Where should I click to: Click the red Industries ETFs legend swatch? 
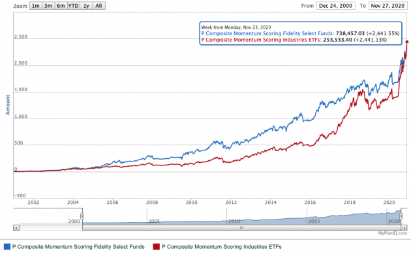point(156,247)
